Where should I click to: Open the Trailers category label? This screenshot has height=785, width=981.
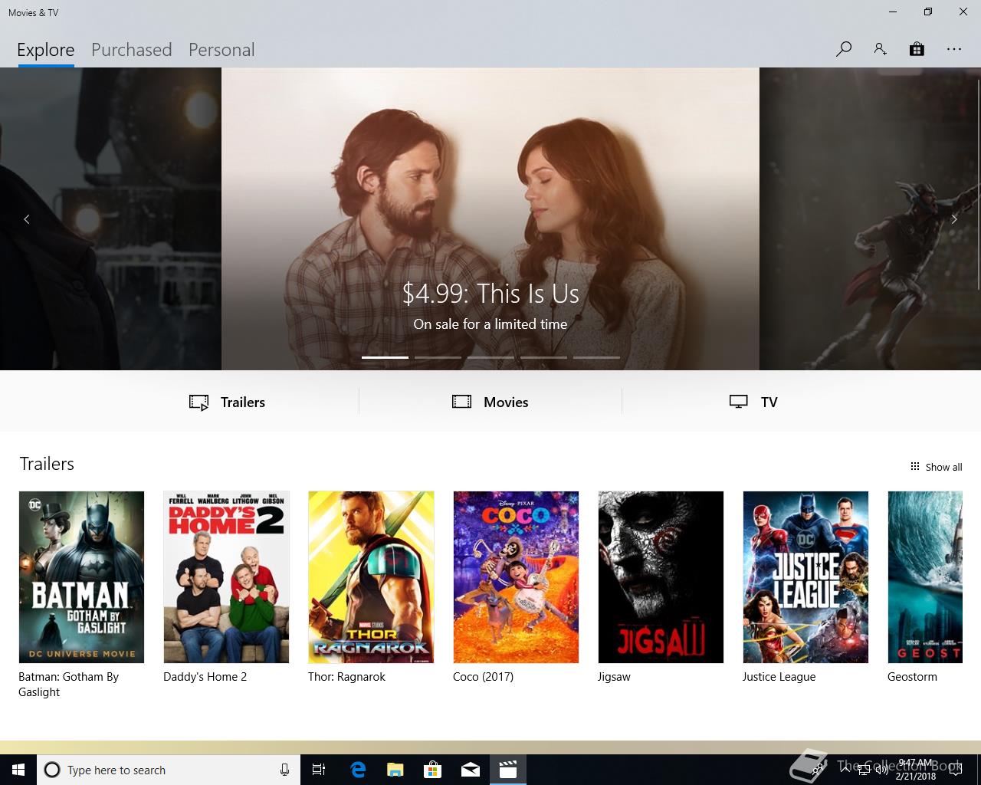243,402
